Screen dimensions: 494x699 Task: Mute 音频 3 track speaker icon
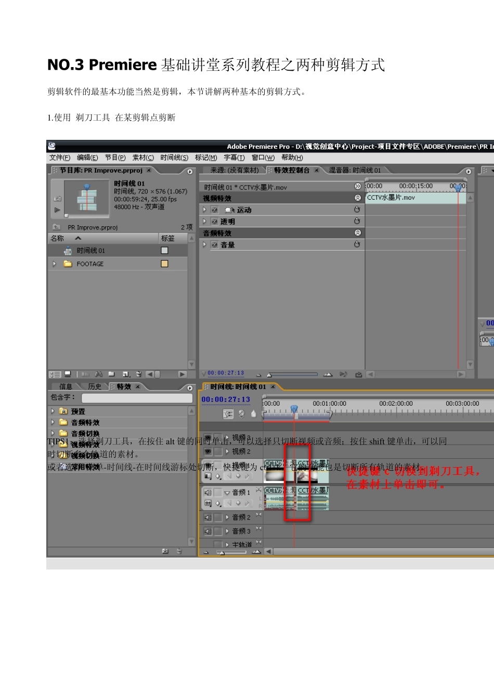tap(207, 531)
